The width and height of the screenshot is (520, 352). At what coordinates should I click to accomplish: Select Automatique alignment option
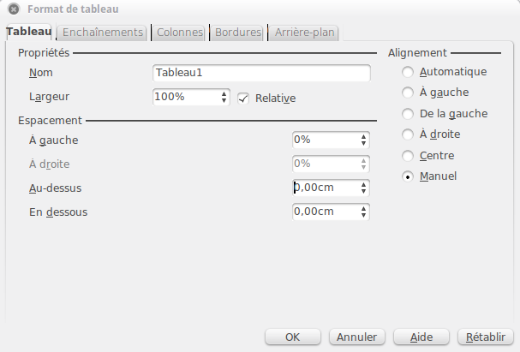408,72
